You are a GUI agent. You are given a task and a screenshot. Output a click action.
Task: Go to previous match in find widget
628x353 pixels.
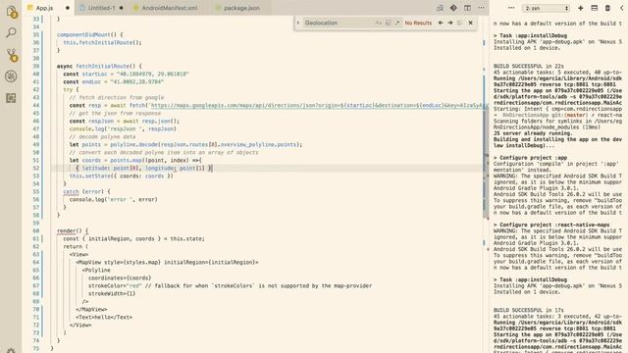click(441, 23)
